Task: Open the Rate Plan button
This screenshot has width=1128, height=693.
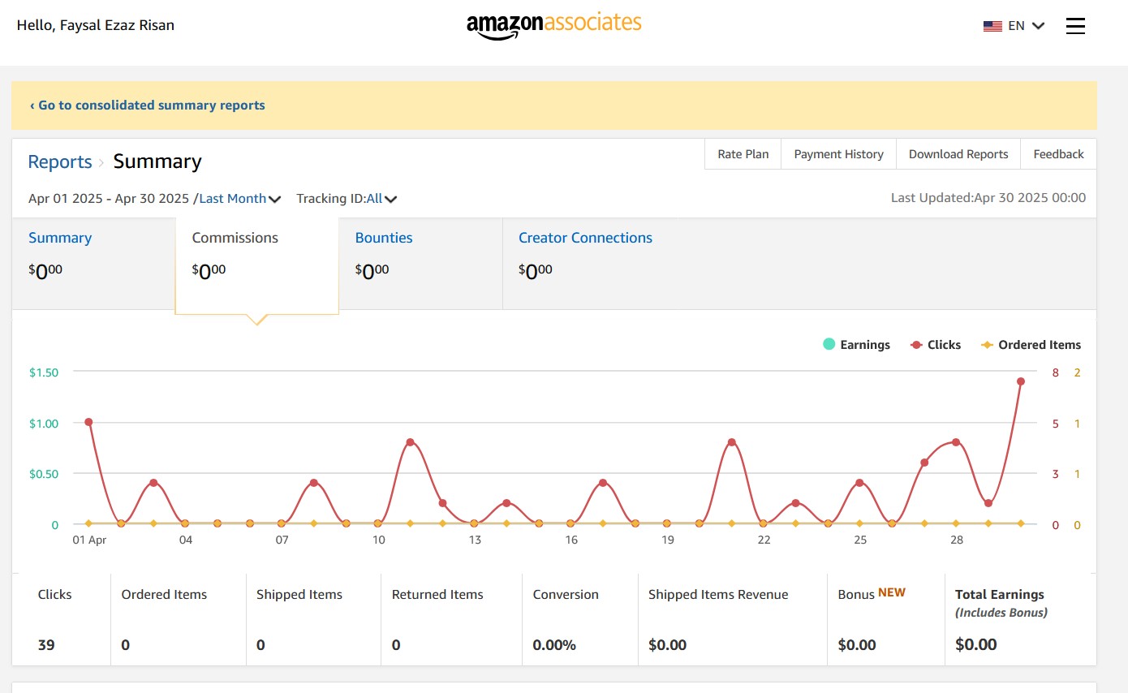Action: pyautogui.click(x=743, y=154)
